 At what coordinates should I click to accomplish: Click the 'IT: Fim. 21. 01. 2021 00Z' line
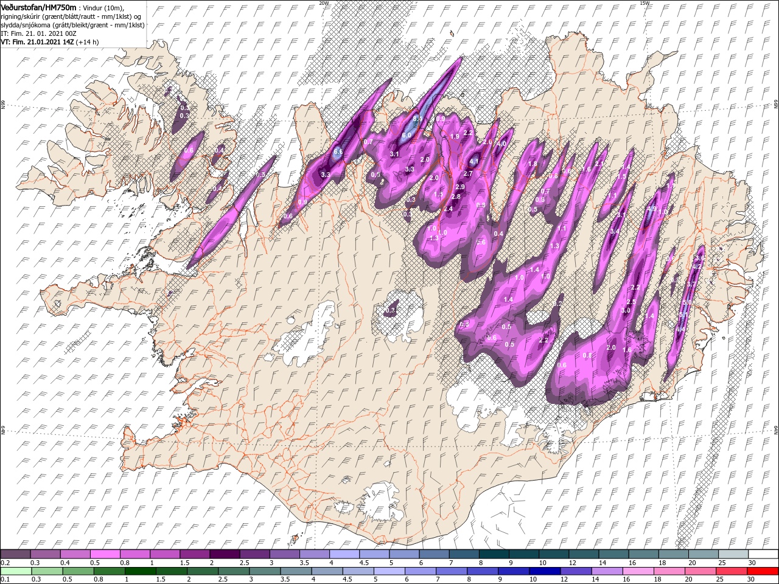click(38, 33)
